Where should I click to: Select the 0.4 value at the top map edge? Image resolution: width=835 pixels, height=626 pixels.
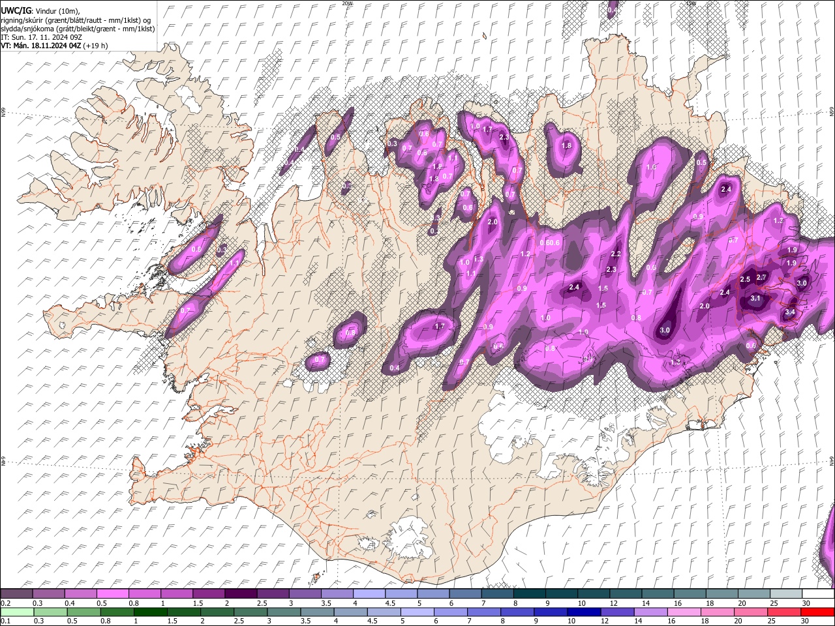(x=612, y=10)
